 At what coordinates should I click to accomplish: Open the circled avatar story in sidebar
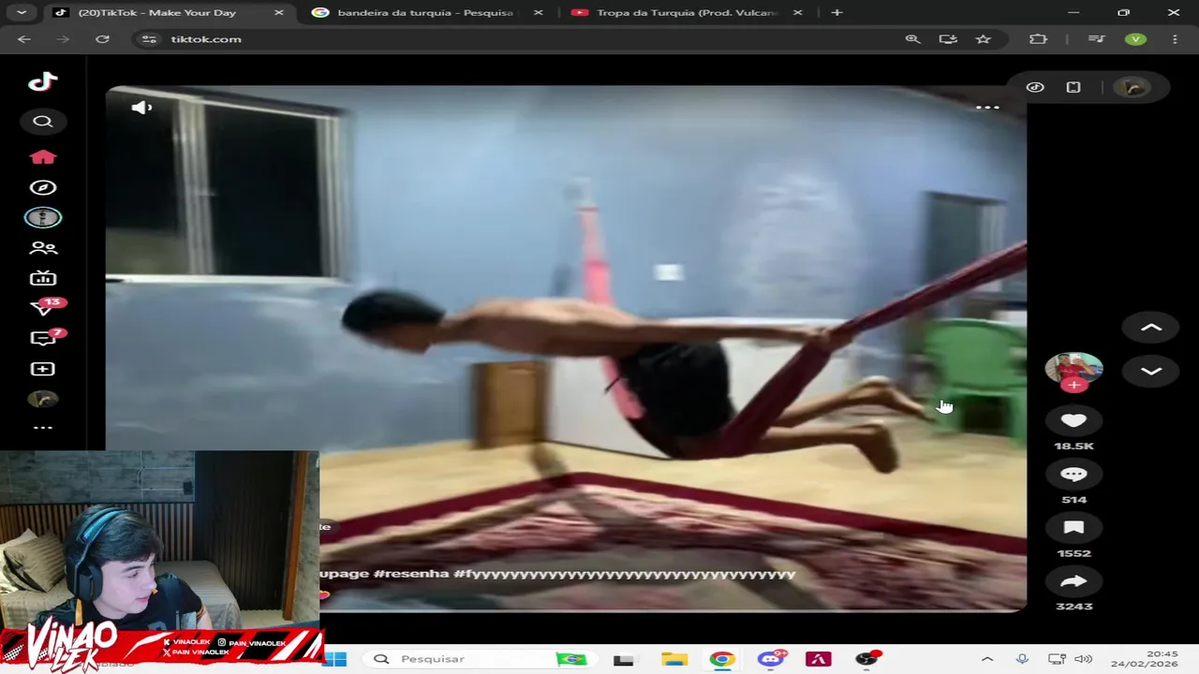tap(43, 217)
